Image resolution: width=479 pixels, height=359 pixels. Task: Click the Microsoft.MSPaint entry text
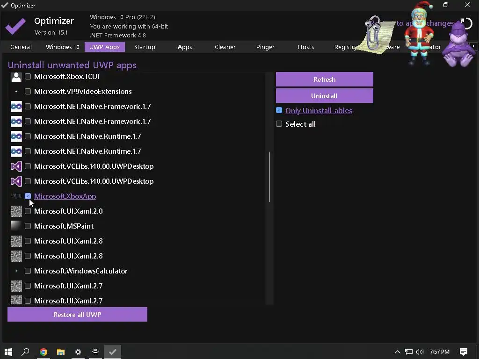tap(64, 226)
